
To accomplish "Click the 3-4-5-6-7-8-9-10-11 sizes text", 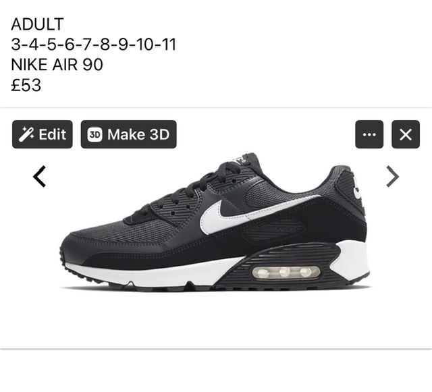I will pos(93,44).
